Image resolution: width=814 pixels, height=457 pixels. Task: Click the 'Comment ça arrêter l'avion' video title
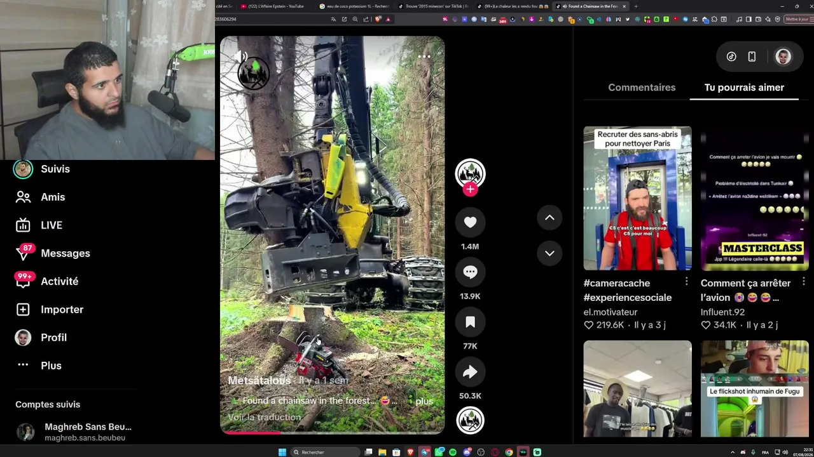pyautogui.click(x=746, y=290)
